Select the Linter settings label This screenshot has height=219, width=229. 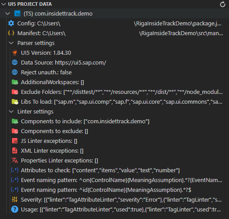coord(35,112)
